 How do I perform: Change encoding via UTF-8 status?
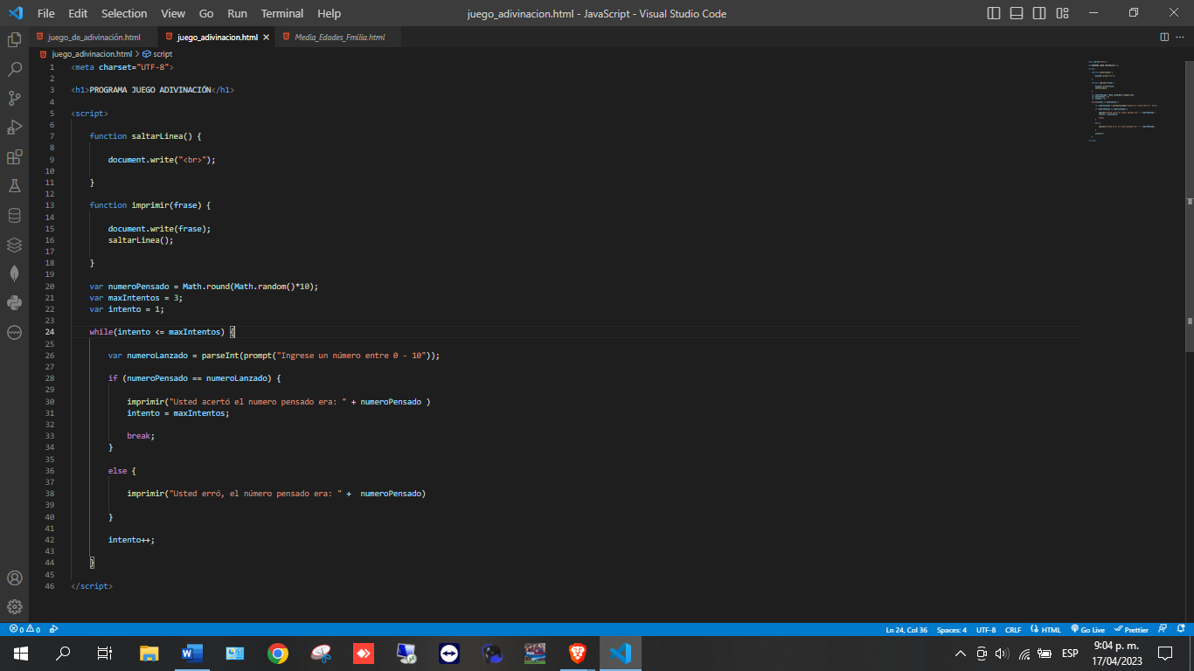986,629
